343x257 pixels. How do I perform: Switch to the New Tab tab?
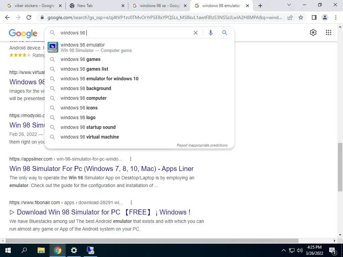pyautogui.click(x=96, y=6)
